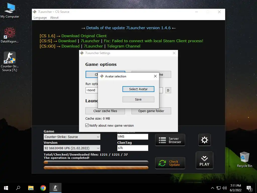This screenshot has height=193, width=257.
Task: Open network status tray icon
Action: 219,188
